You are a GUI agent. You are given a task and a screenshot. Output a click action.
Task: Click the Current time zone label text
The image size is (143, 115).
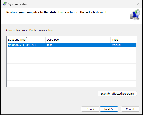click(30, 30)
